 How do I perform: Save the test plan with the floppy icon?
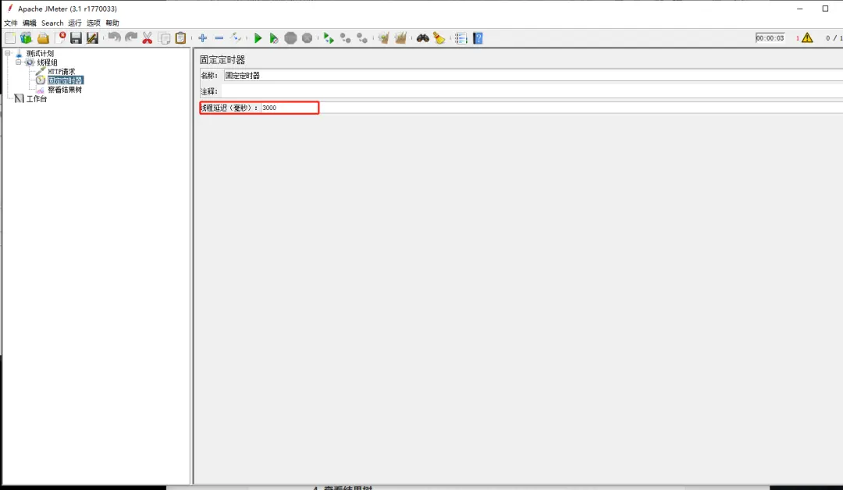pos(76,38)
